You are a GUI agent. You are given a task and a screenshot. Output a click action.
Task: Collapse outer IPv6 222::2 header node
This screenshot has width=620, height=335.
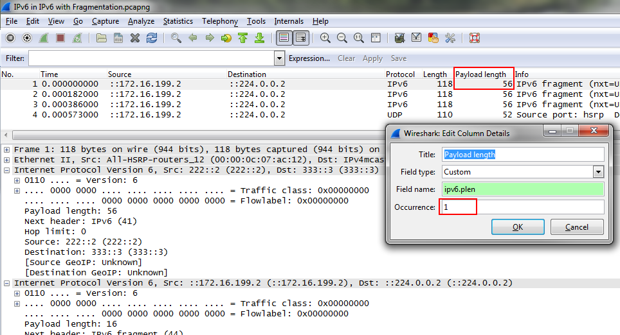click(6, 171)
